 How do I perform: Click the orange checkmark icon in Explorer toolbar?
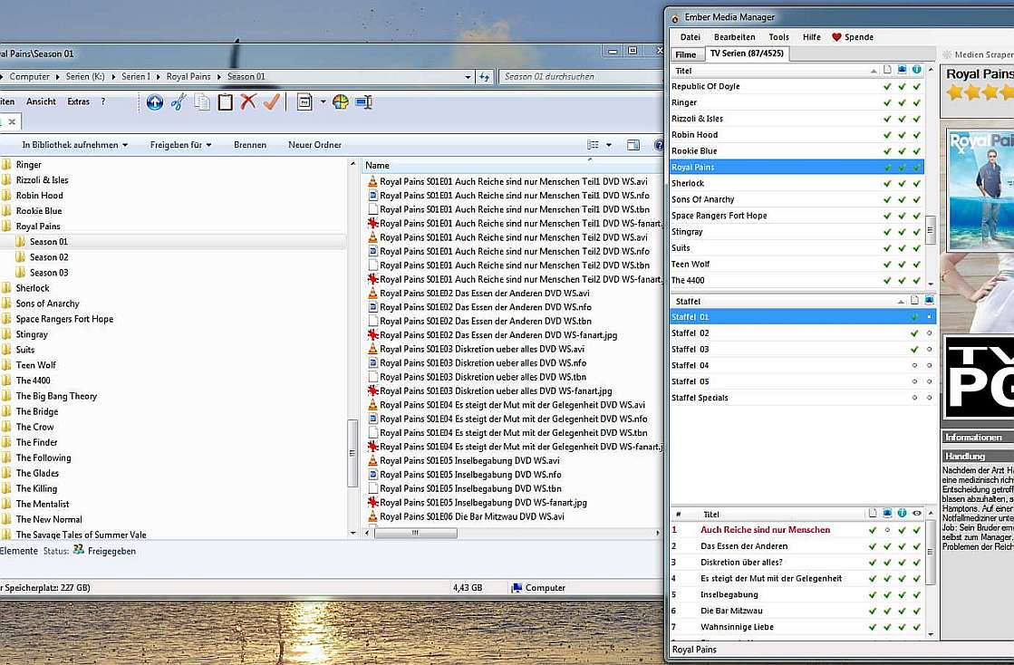[x=272, y=101]
